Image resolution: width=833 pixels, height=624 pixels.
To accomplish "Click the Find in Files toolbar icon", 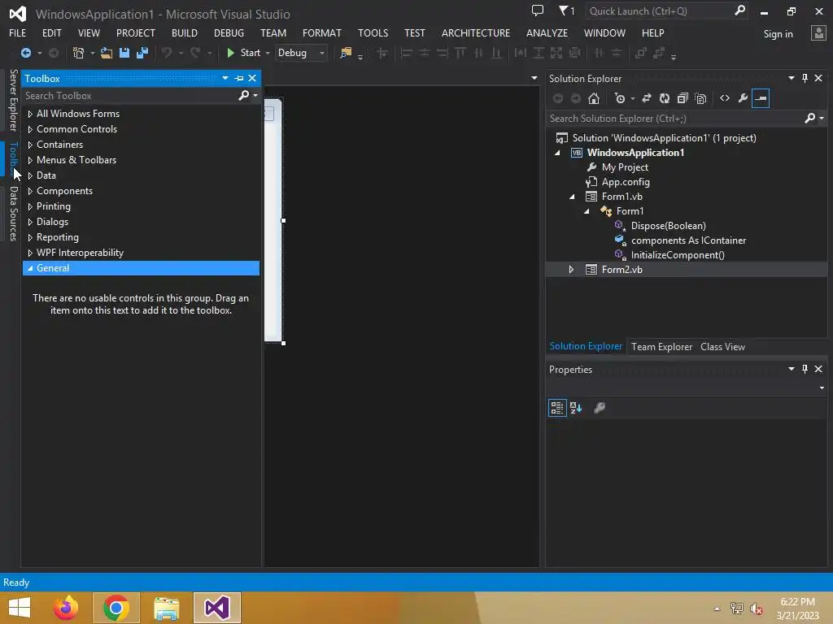I will pos(345,53).
